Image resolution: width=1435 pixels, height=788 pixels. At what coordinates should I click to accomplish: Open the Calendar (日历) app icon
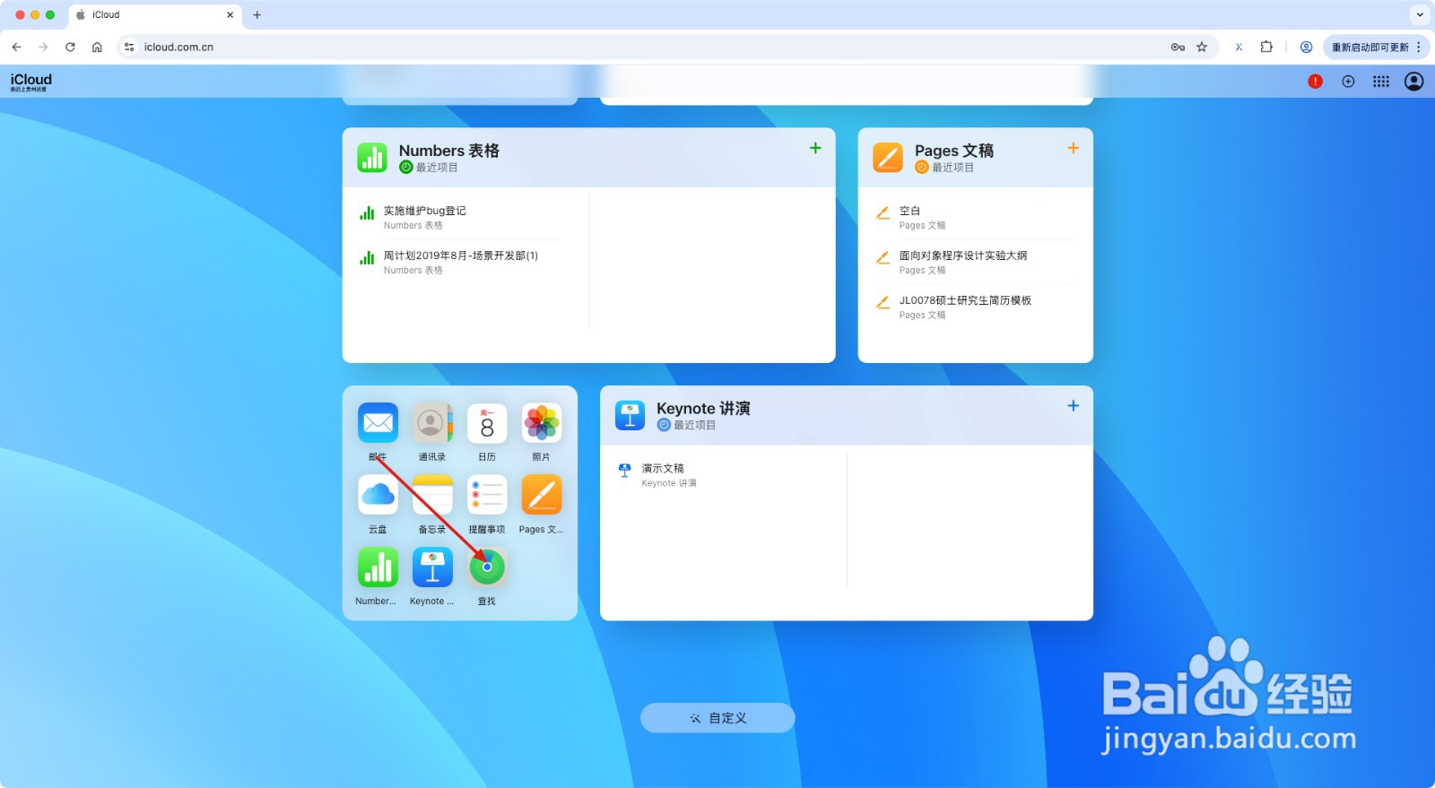(x=487, y=423)
